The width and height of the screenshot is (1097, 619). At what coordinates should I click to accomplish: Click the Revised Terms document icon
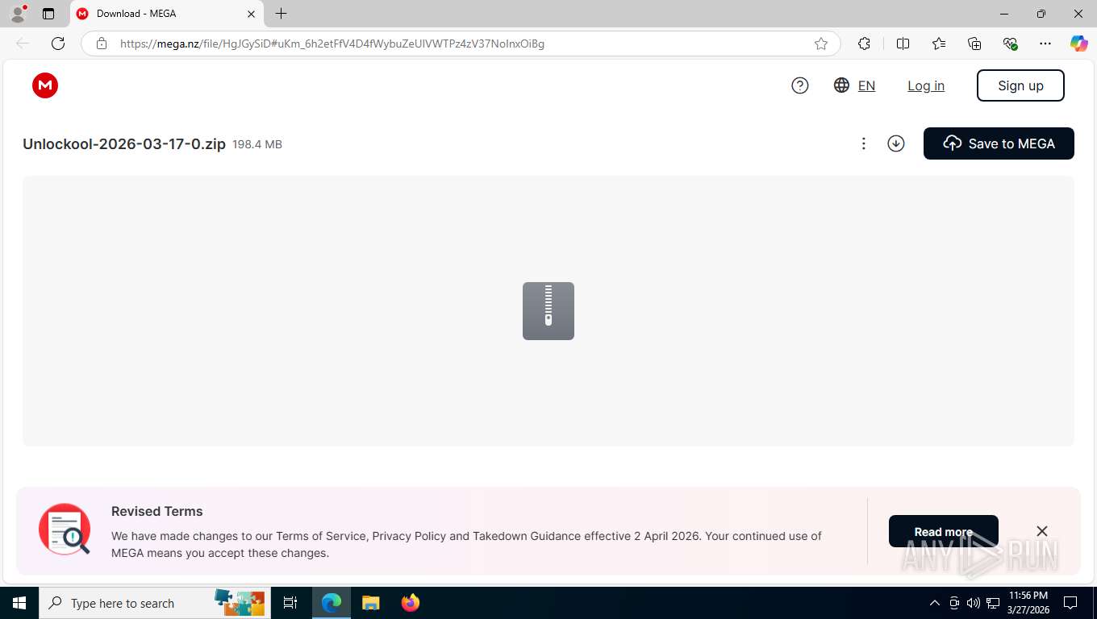click(x=65, y=530)
